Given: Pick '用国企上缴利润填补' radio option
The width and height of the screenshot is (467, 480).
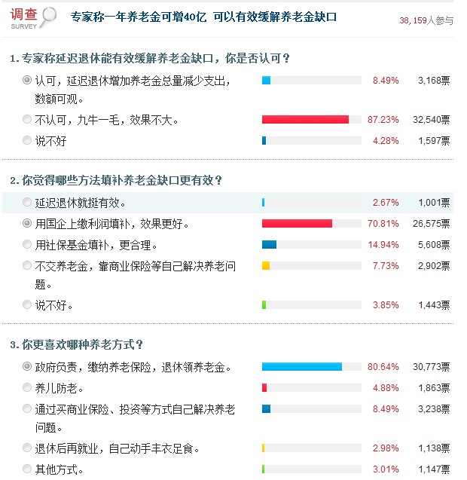Looking at the screenshot, I should [28, 223].
